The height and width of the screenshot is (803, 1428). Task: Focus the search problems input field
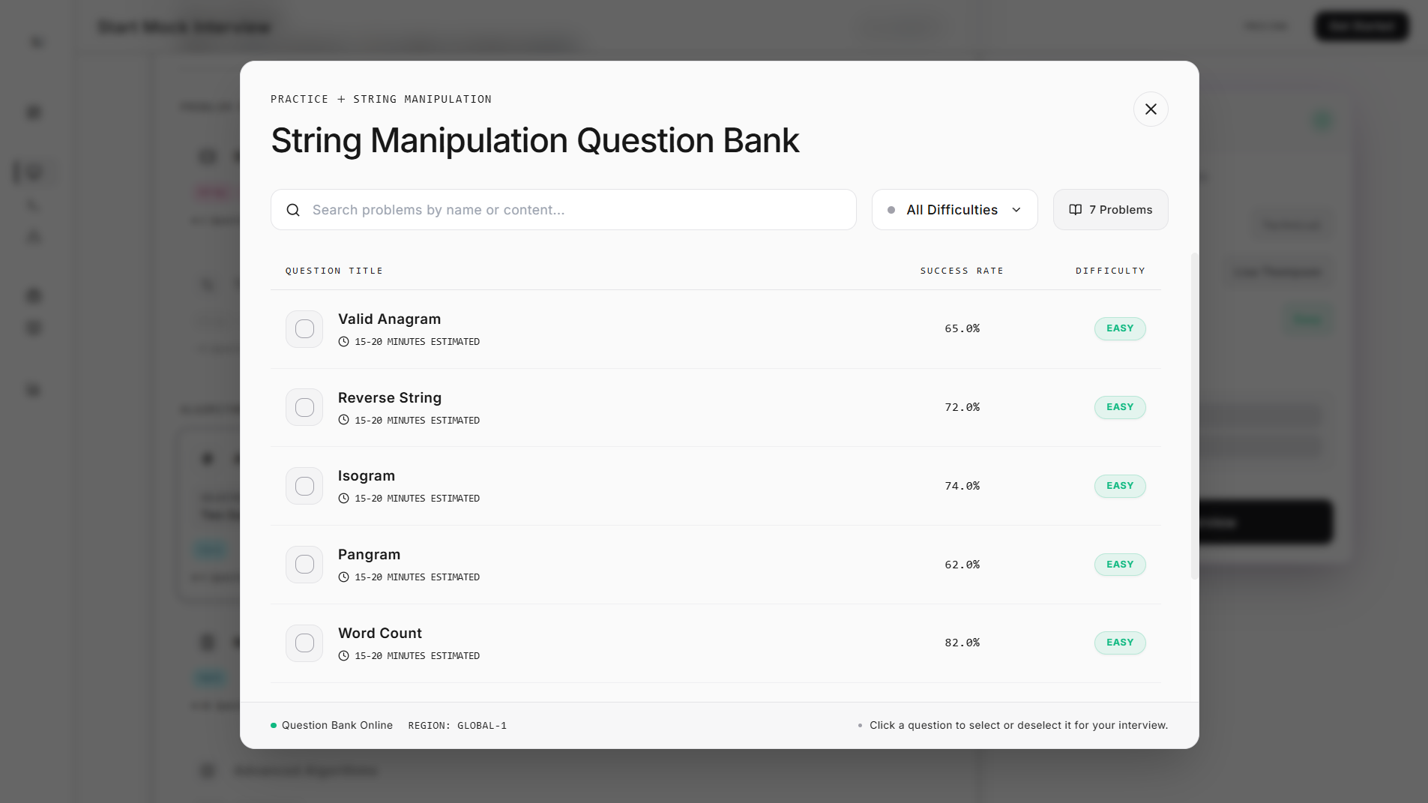(563, 210)
